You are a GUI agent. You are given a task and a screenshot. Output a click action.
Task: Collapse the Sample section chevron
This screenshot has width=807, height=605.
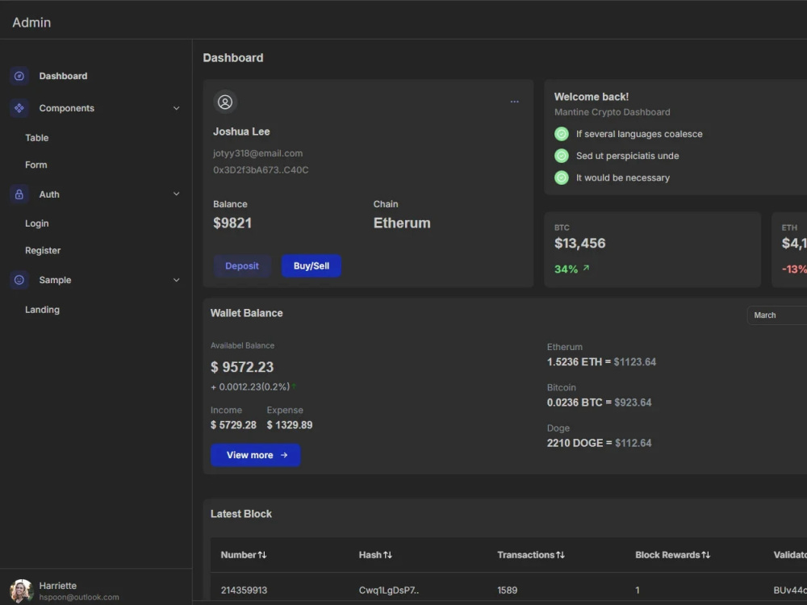[x=177, y=281]
